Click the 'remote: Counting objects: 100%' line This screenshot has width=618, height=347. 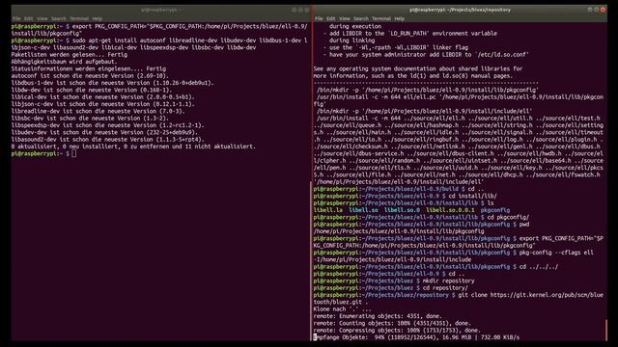pos(392,324)
